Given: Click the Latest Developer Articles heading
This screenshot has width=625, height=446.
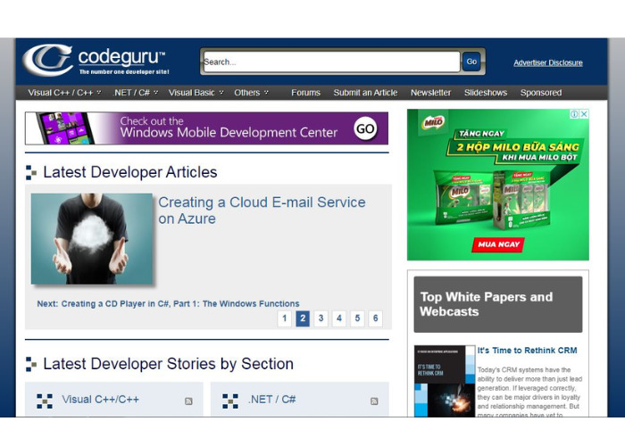Looking at the screenshot, I should [x=130, y=172].
